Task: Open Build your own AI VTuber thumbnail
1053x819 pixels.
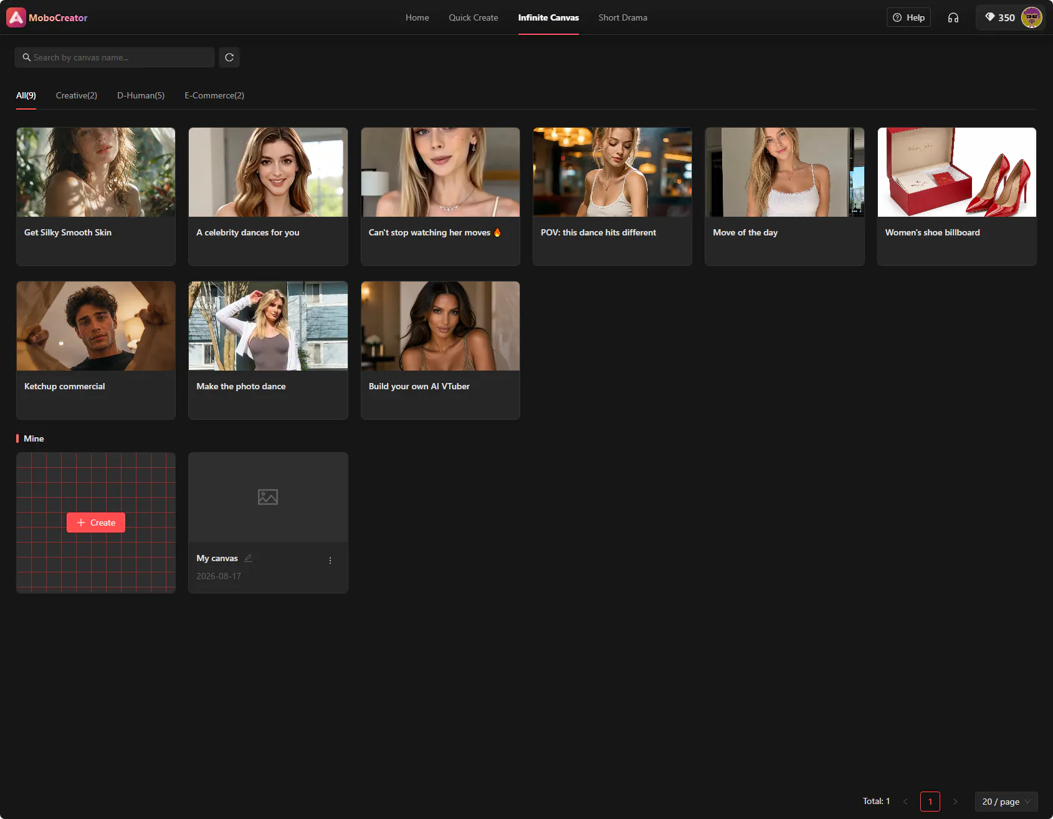Action: tap(441, 326)
